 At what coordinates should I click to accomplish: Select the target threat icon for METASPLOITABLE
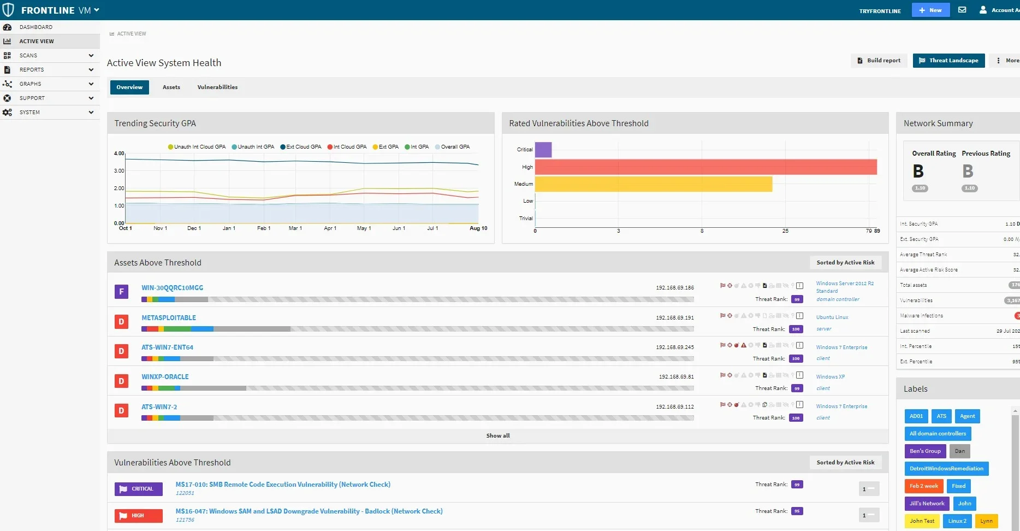pos(730,315)
